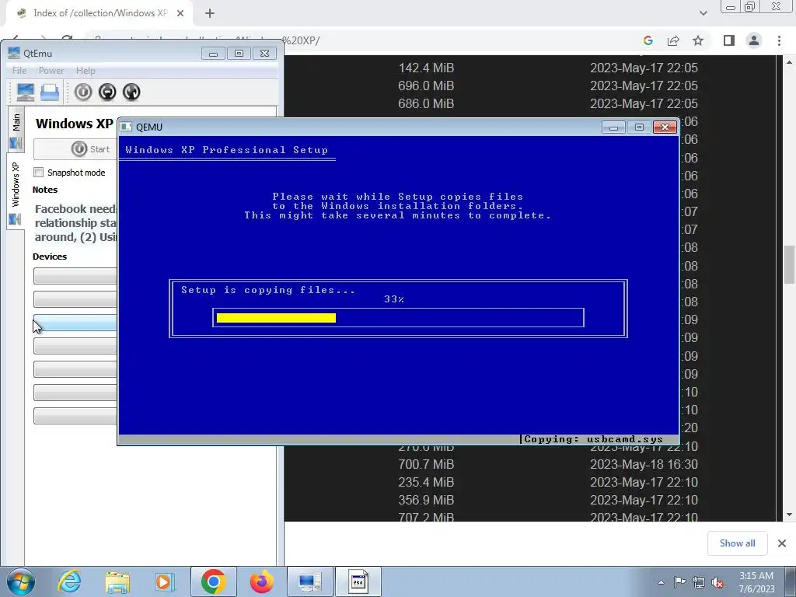The height and width of the screenshot is (597, 796).
Task: Click the yellow setup copy progress bar
Action: tap(276, 318)
